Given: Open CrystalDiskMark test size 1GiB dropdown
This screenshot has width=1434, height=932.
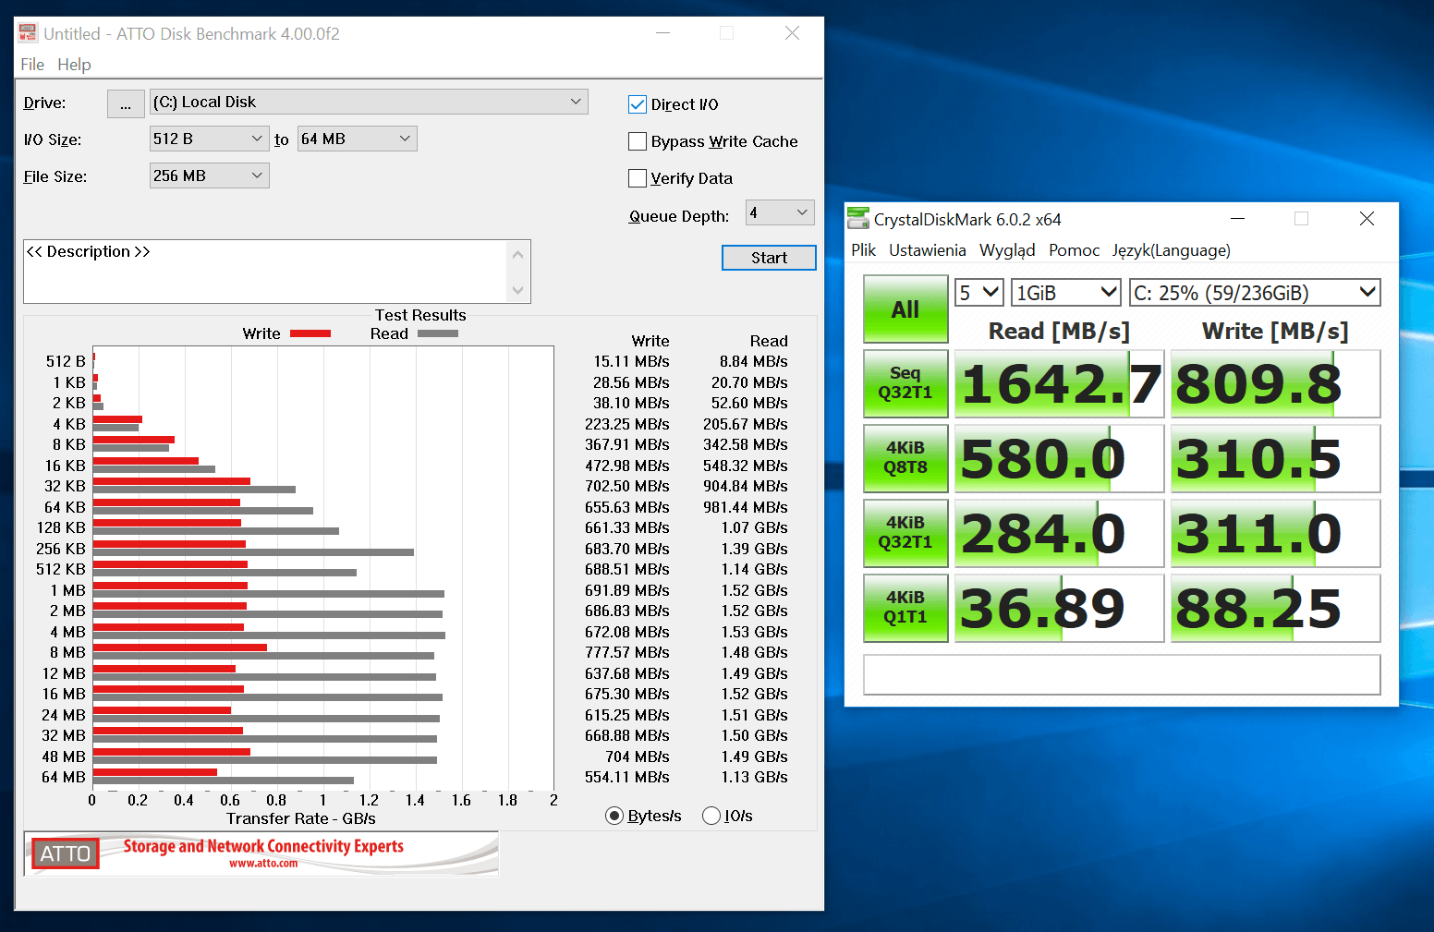Looking at the screenshot, I should pyautogui.click(x=1066, y=293).
